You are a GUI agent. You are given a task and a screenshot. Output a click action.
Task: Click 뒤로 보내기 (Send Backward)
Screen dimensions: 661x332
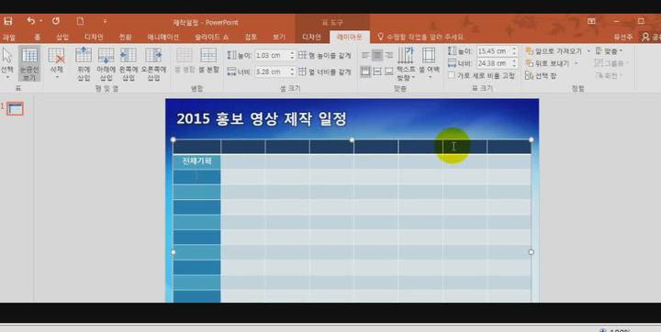coord(547,63)
